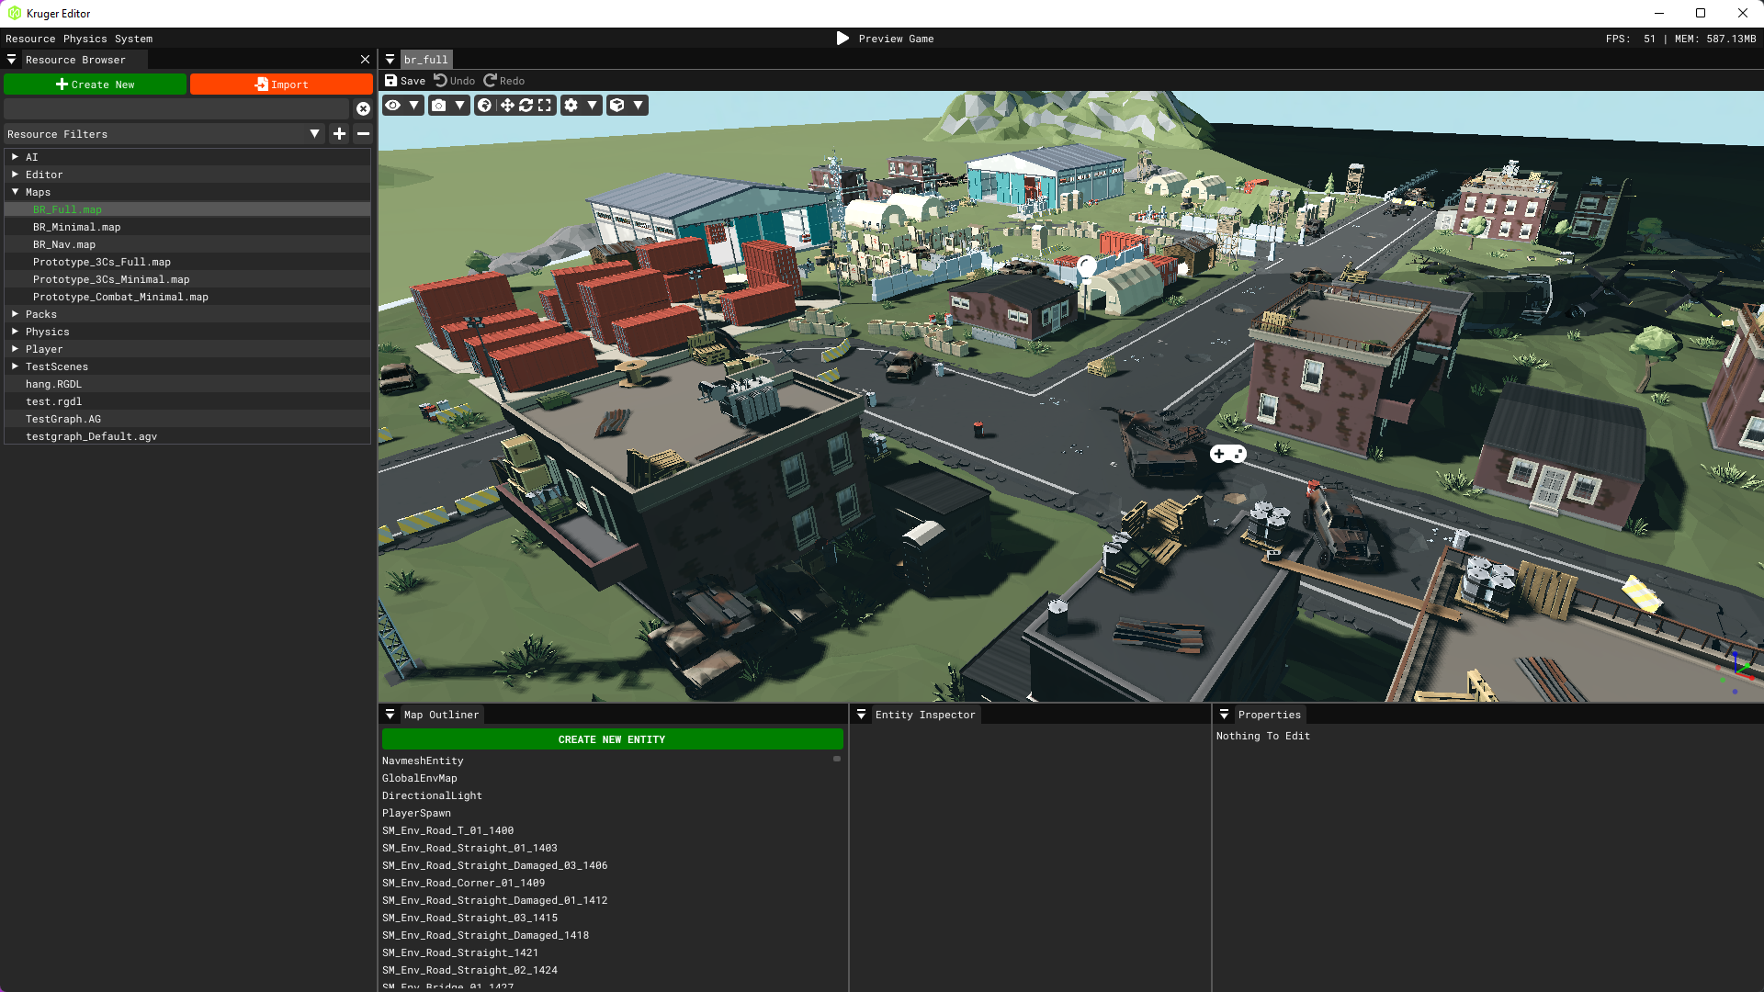Click the cube object icon in viewport toolbar
Viewport: 1764px width, 992px height.
click(617, 106)
